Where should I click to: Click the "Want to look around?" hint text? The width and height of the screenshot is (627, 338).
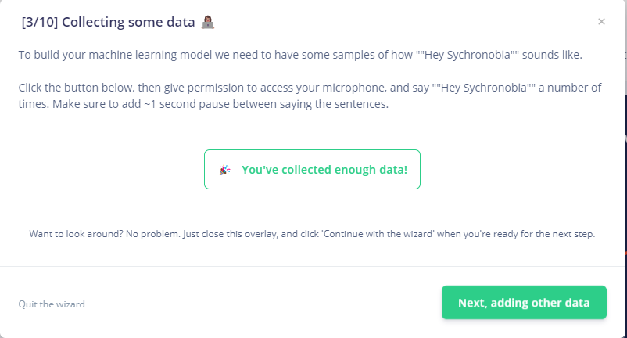[x=74, y=234]
